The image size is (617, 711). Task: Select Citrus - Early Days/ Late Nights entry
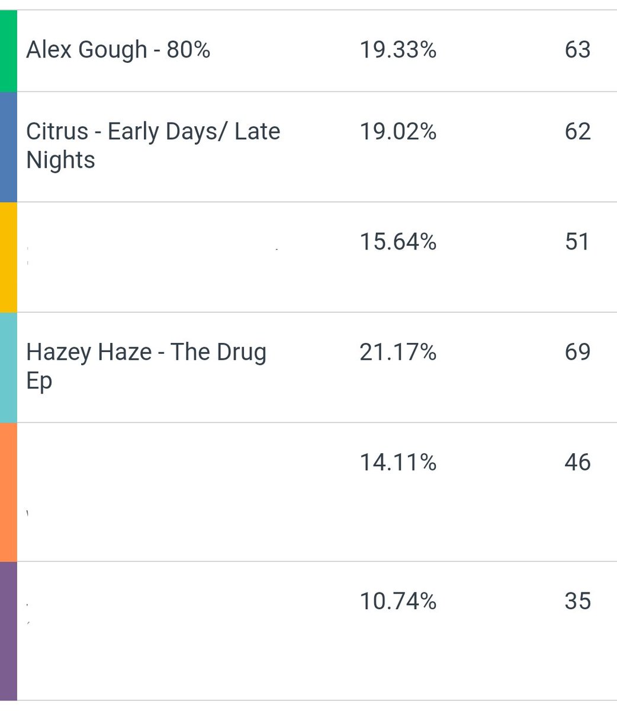point(153,146)
